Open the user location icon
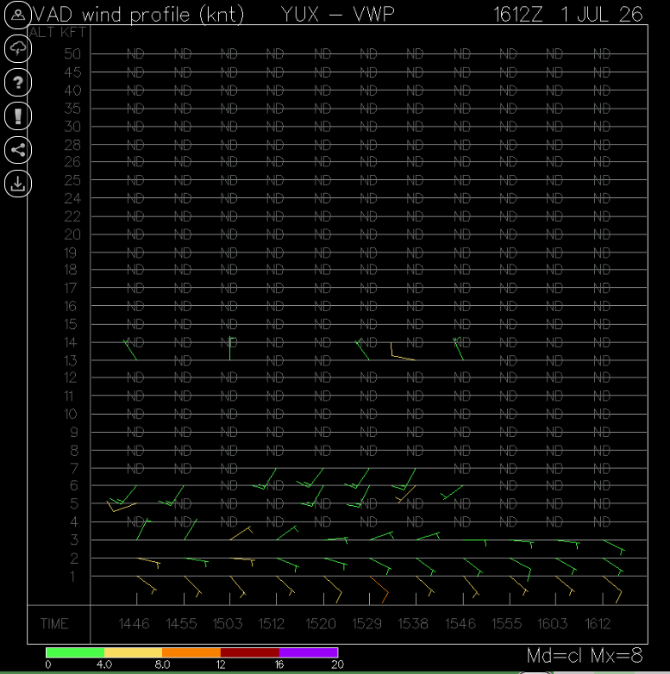Viewport: 670px width, 674px height. [x=17, y=15]
